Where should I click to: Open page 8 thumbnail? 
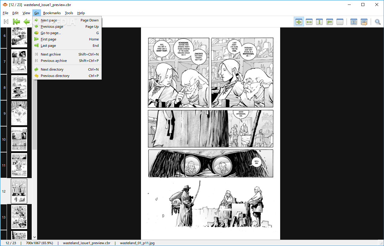(19, 87)
